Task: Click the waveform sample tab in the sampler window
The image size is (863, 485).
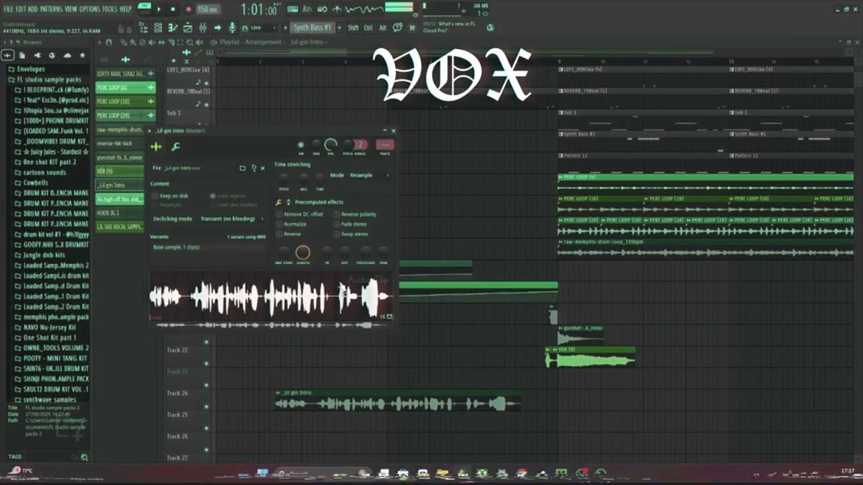Action: point(156,146)
